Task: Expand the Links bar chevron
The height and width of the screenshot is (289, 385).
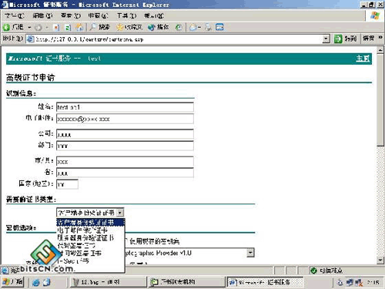Action: [x=380, y=38]
